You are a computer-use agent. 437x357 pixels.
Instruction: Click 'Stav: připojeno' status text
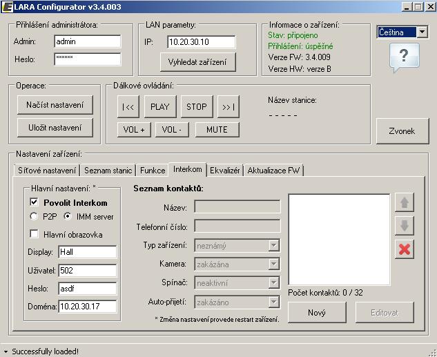293,35
